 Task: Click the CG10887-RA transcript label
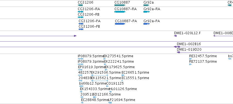click(126, 9)
